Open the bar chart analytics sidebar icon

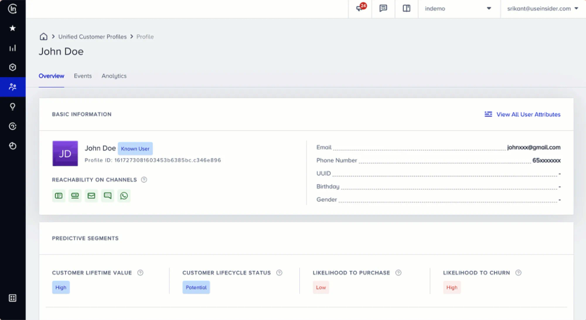point(13,48)
